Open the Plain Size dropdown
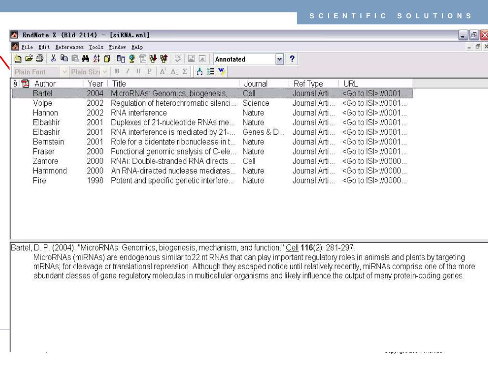 pos(105,72)
